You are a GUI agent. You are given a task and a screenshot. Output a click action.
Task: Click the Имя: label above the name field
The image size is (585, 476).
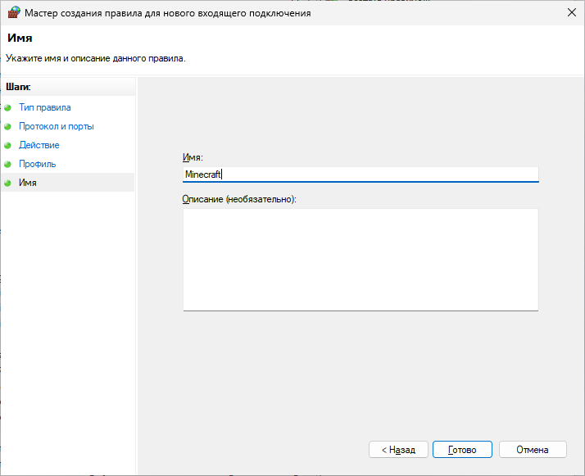(x=193, y=157)
